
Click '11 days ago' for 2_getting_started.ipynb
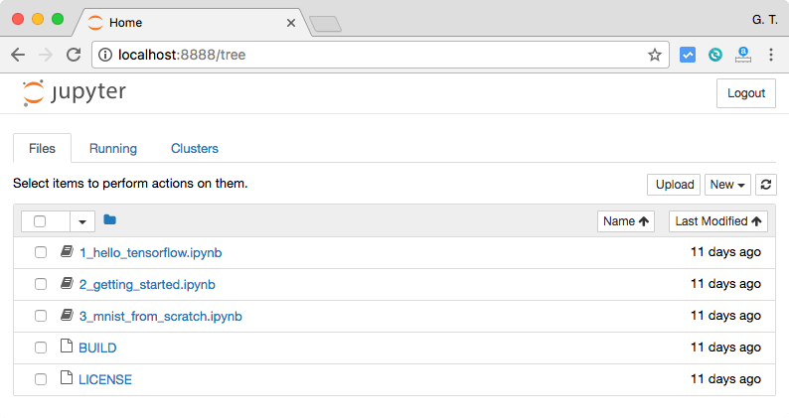[725, 284]
